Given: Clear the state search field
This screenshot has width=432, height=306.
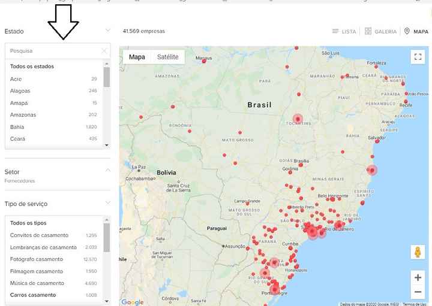Looking at the screenshot, I should coord(104,51).
